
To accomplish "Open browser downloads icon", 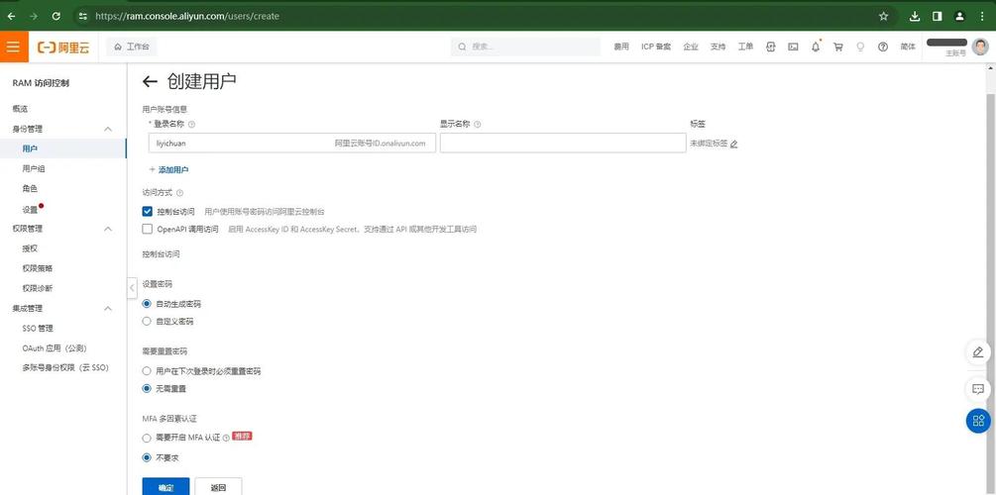I will [x=915, y=17].
